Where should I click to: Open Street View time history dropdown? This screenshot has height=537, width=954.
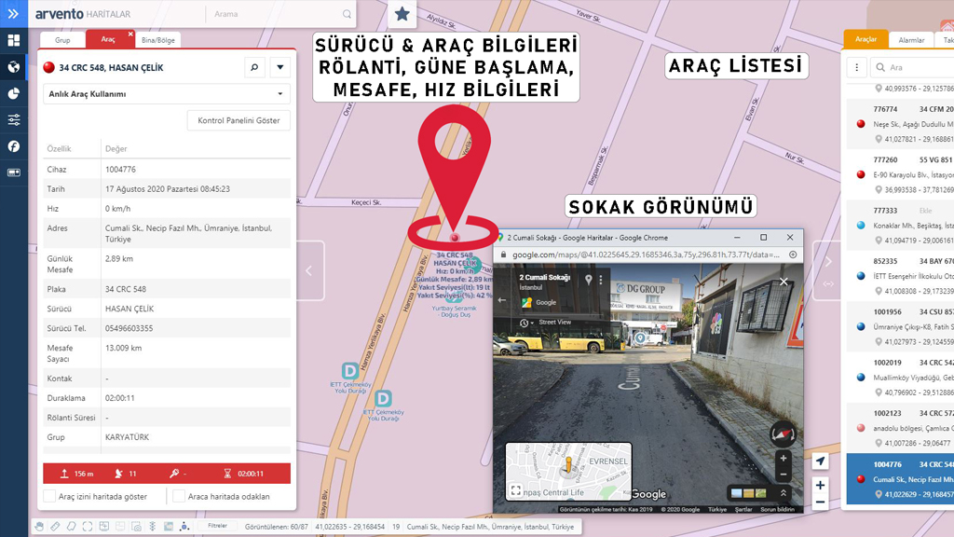527,323
